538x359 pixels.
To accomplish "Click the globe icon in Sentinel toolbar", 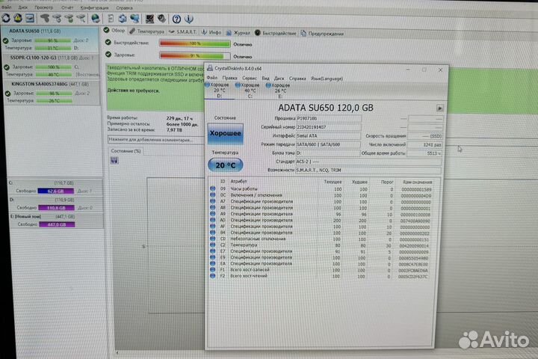I will coord(96,19).
